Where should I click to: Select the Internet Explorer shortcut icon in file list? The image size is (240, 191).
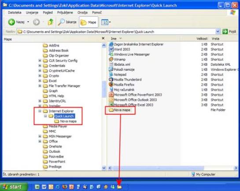111,44
